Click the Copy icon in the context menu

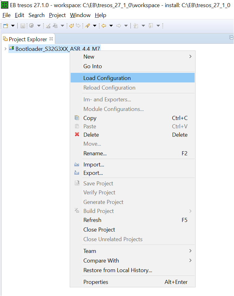(77, 118)
